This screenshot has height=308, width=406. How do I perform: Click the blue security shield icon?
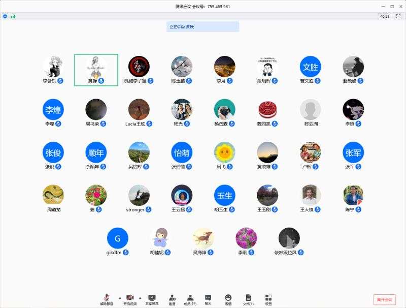click(x=5, y=16)
